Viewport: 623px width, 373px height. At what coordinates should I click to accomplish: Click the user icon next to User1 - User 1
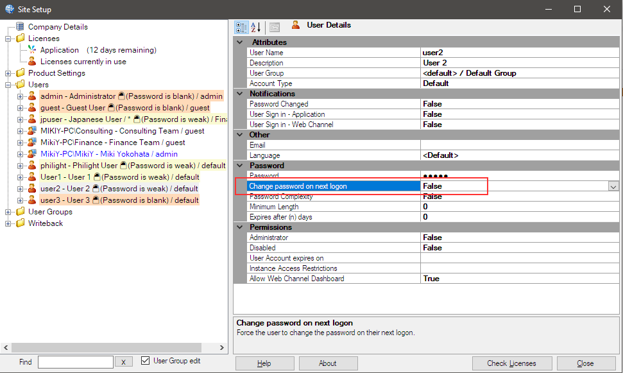tap(32, 177)
